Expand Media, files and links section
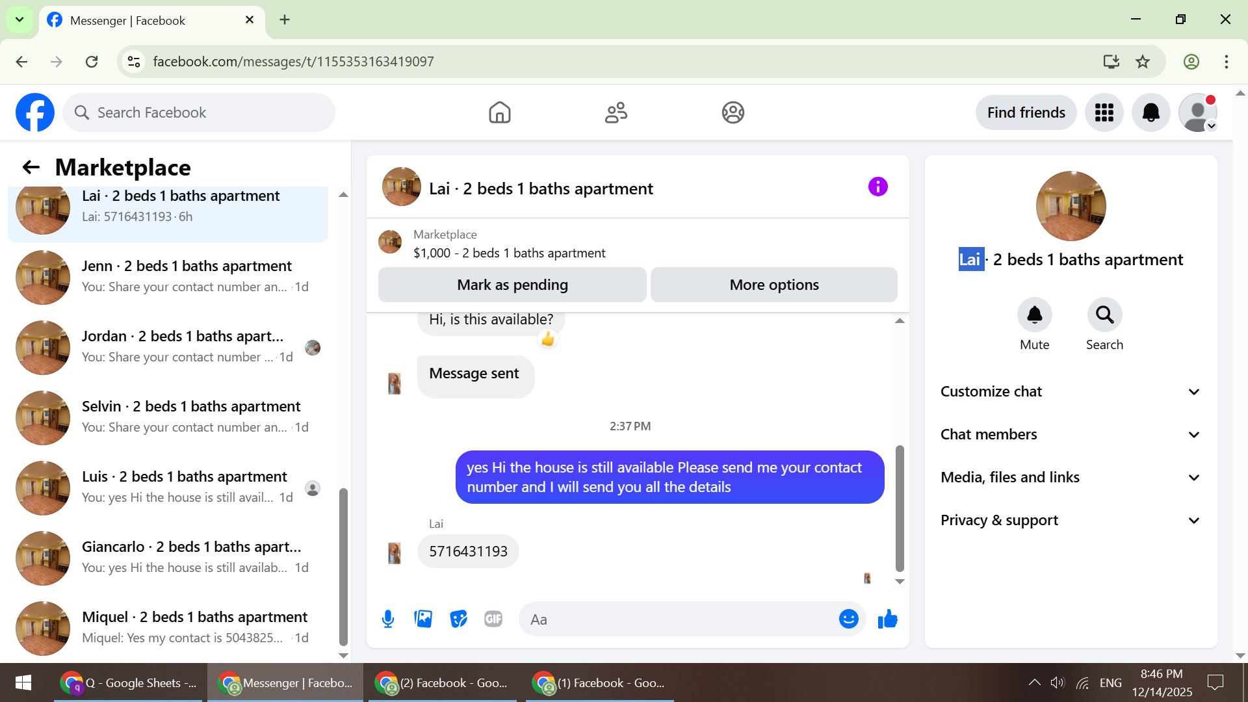Image resolution: width=1248 pixels, height=702 pixels. pos(1071,477)
